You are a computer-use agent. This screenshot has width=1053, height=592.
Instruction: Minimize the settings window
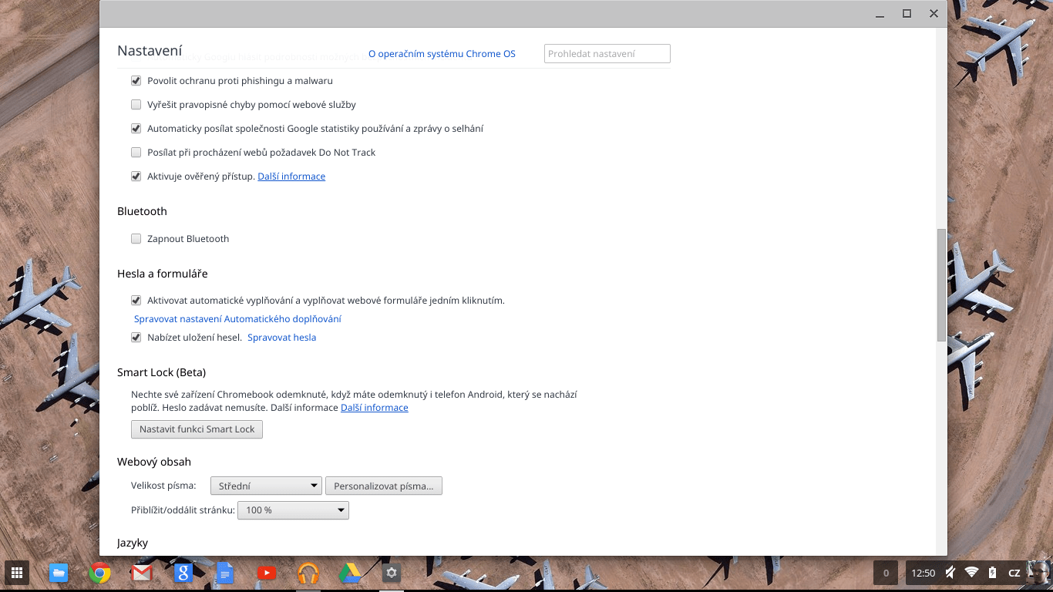(x=880, y=13)
